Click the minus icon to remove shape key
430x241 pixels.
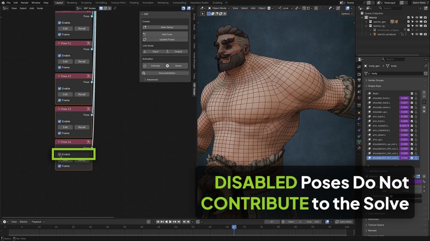424,96
